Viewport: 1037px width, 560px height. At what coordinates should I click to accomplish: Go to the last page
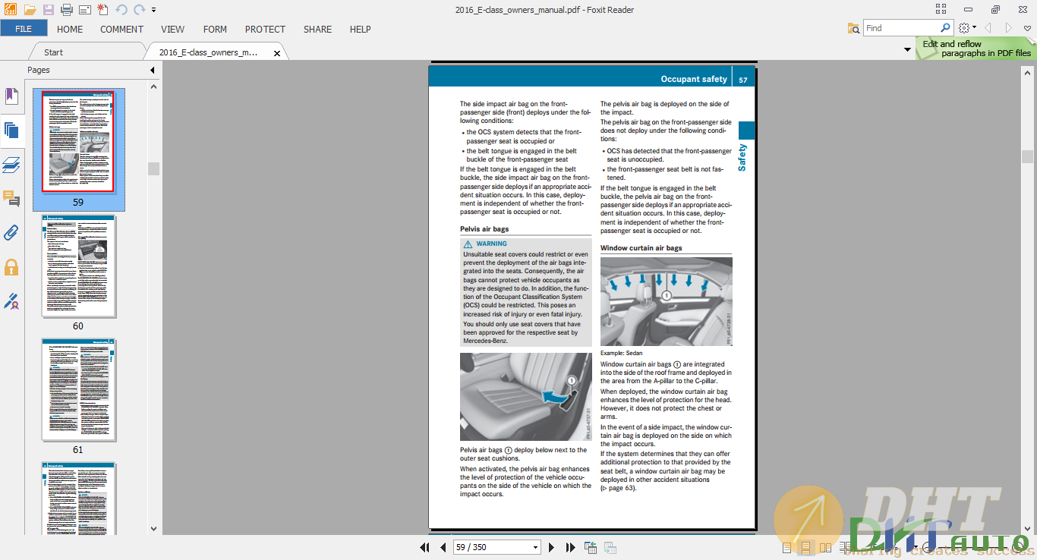click(x=570, y=547)
